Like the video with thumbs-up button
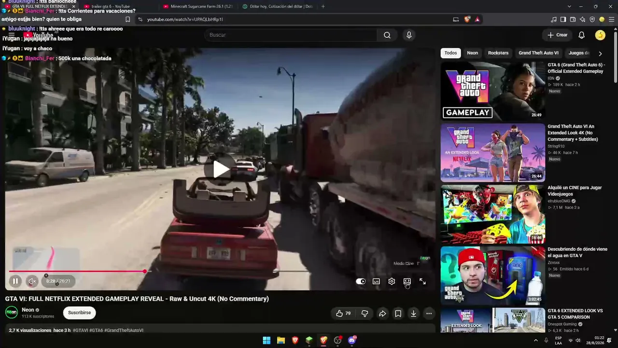The image size is (618, 348). (343, 313)
